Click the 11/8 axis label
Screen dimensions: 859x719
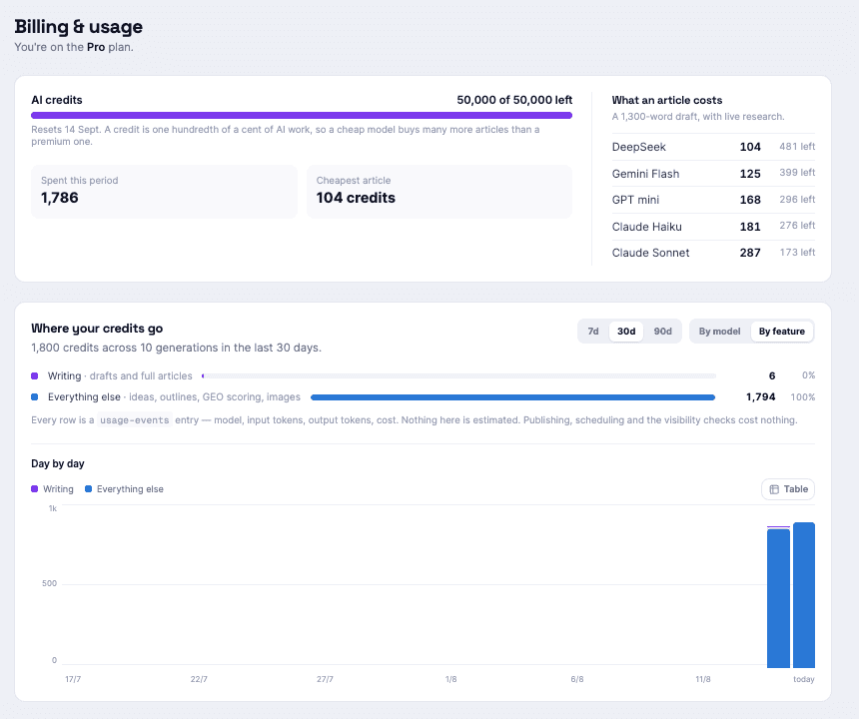703,679
